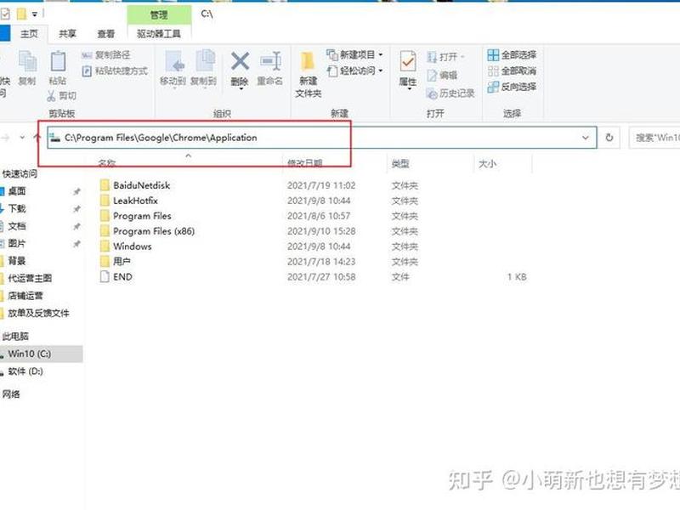Click the folder icon in title bar
The image size is (680, 510).
click(x=21, y=14)
